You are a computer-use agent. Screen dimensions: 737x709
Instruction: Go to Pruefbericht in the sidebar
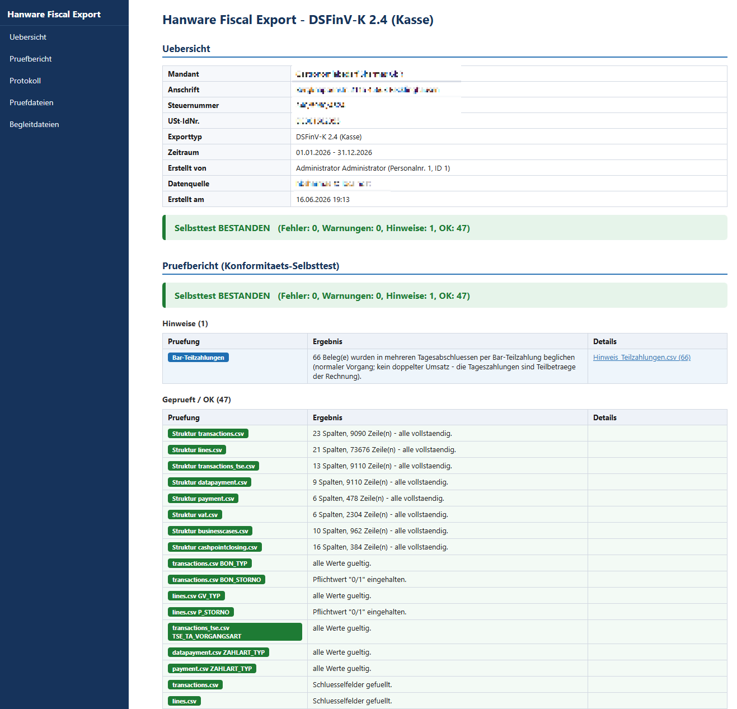click(x=31, y=59)
